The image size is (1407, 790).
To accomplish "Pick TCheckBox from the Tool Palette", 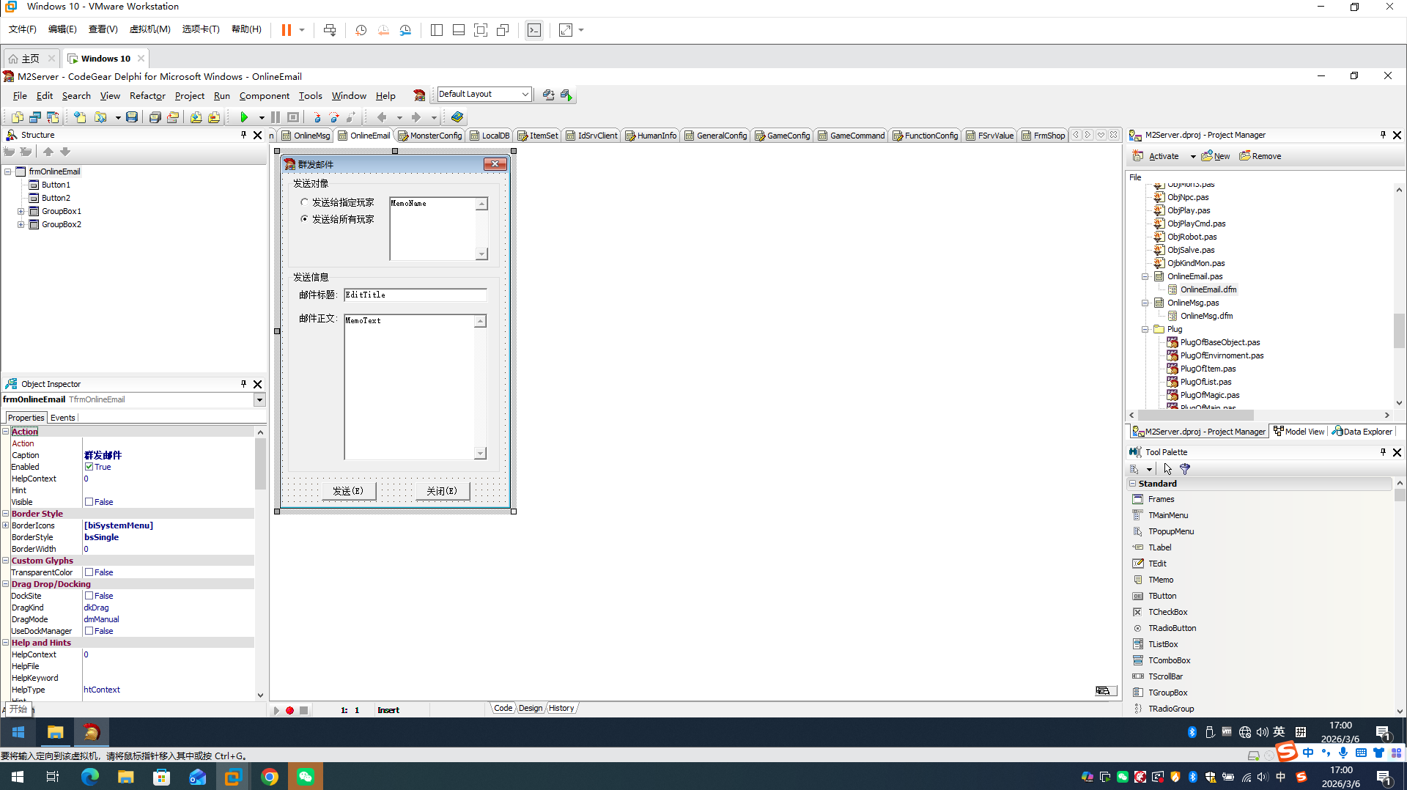I will coord(1167,612).
